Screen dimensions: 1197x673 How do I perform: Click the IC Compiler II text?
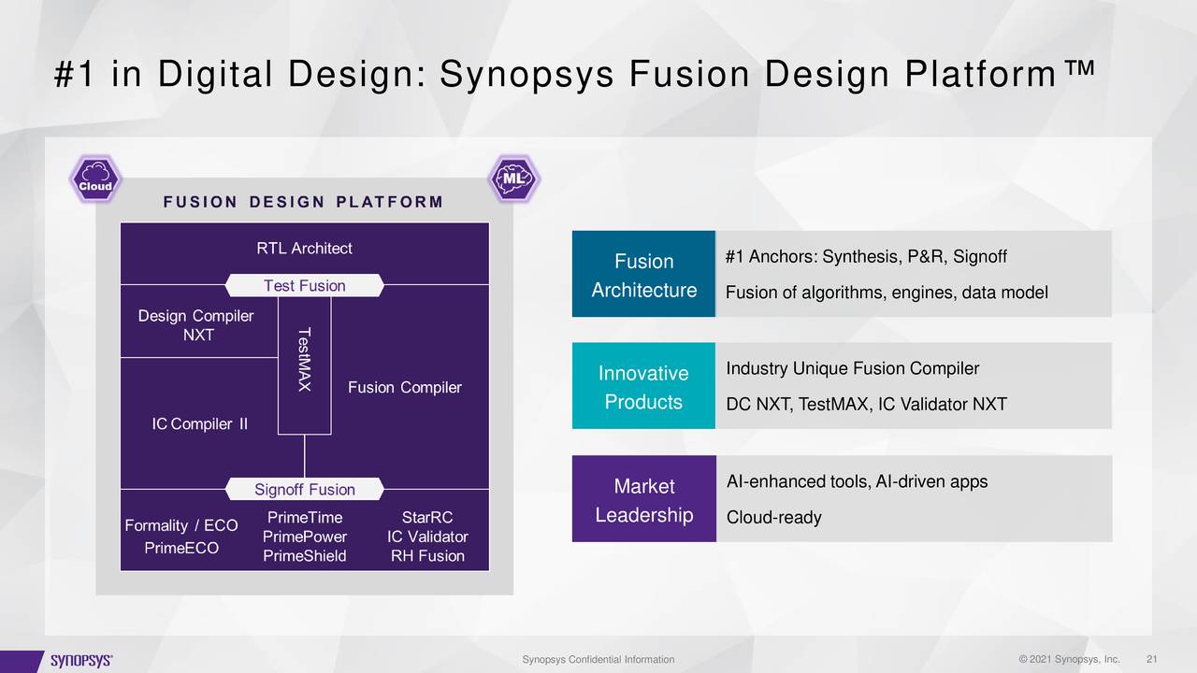pyautogui.click(x=199, y=424)
